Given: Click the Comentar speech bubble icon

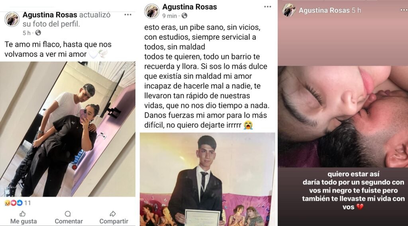Looking at the screenshot, I should (68, 214).
